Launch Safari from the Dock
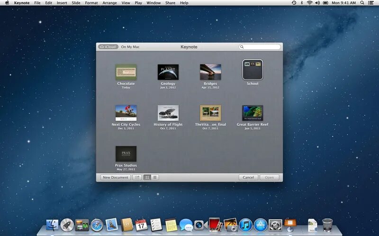This screenshot has height=236, width=379. coord(97,225)
